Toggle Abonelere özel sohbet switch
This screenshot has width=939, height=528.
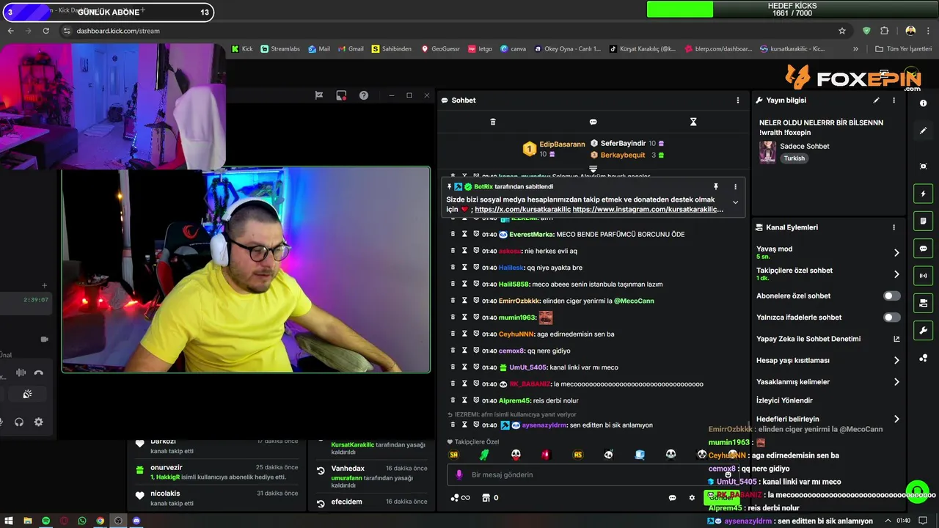point(891,296)
